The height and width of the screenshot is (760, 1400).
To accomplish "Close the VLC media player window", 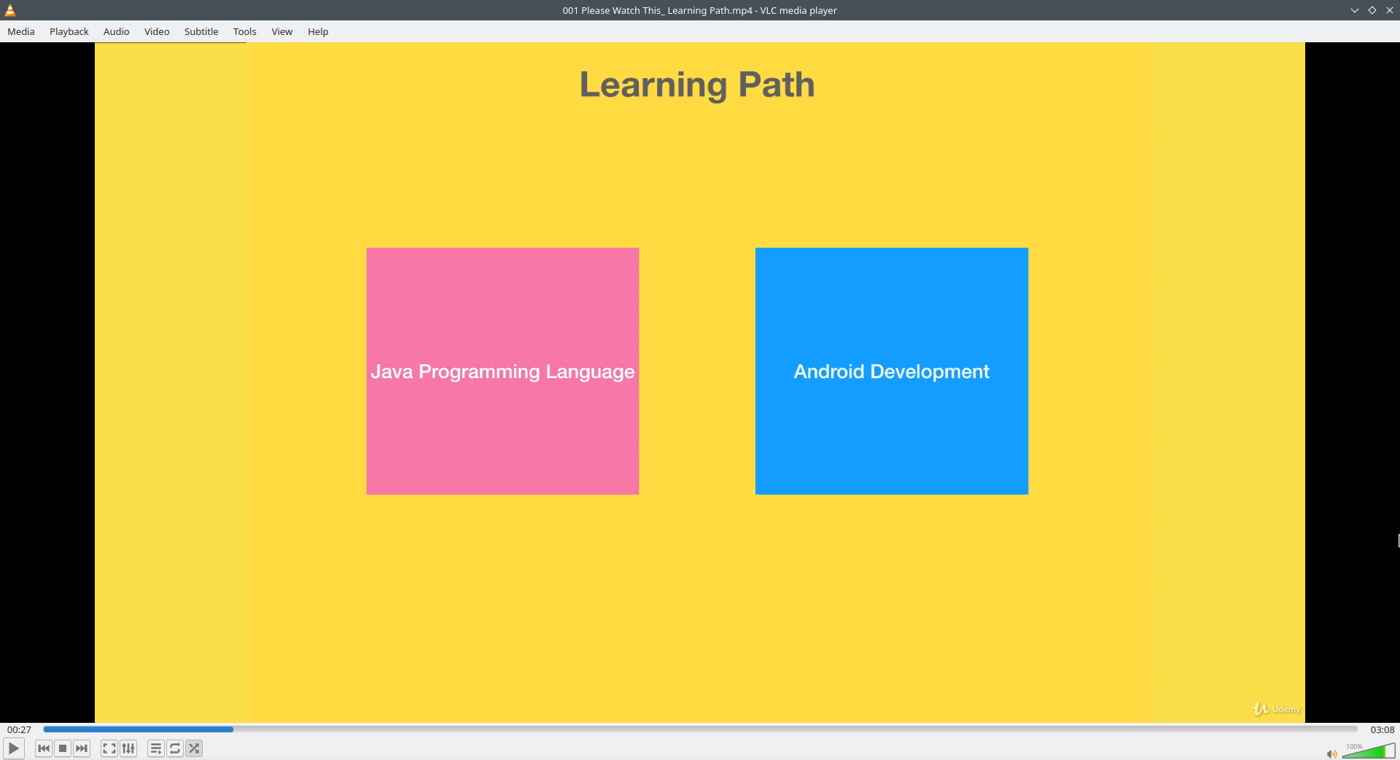I will pos(1390,10).
